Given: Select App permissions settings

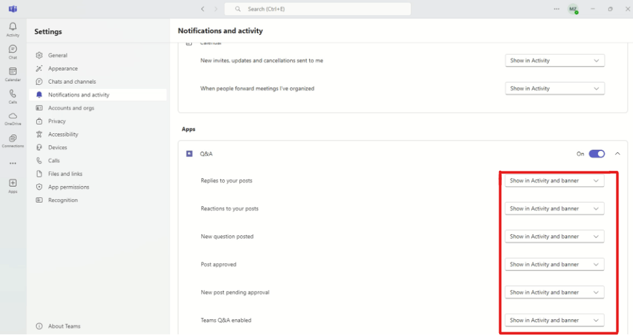Looking at the screenshot, I should (x=98, y=187).
